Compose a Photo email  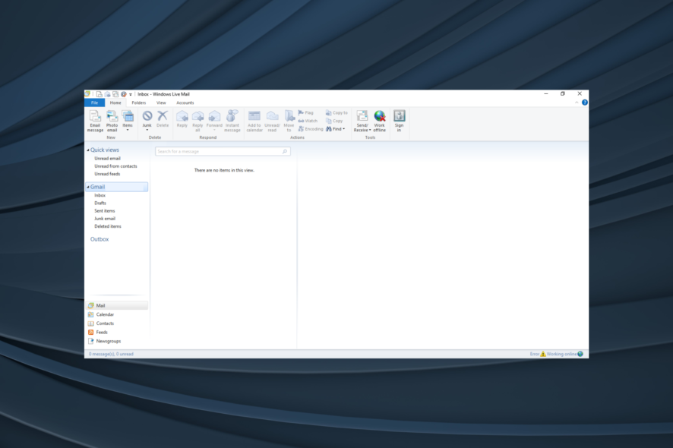point(112,121)
